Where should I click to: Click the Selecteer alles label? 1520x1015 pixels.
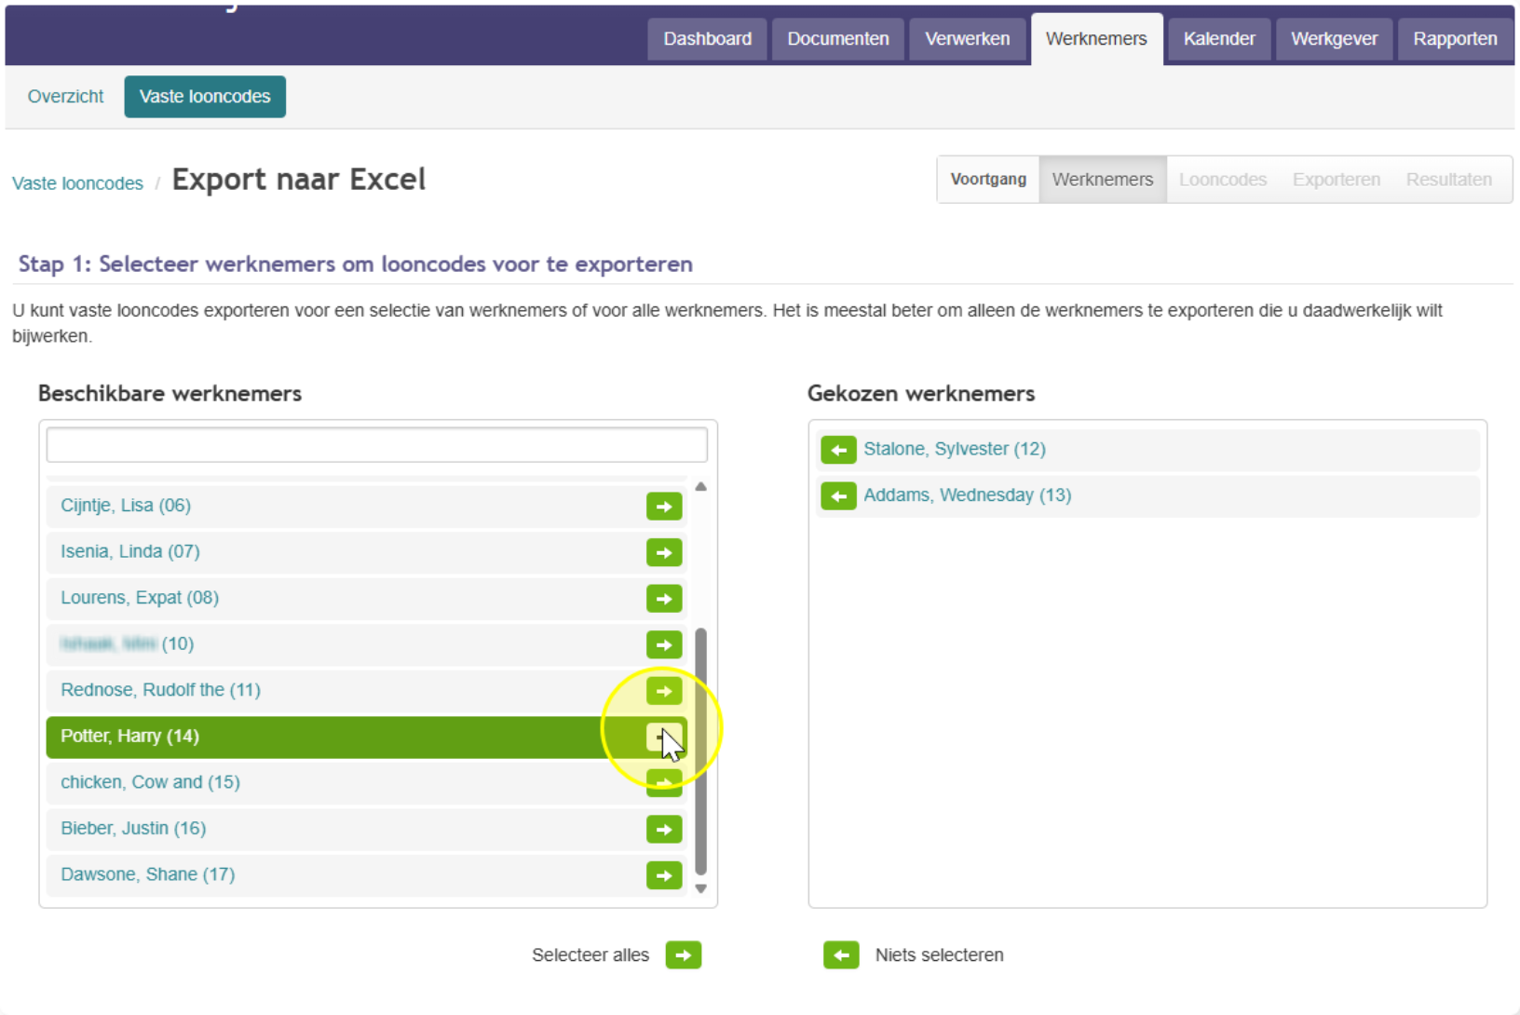590,955
